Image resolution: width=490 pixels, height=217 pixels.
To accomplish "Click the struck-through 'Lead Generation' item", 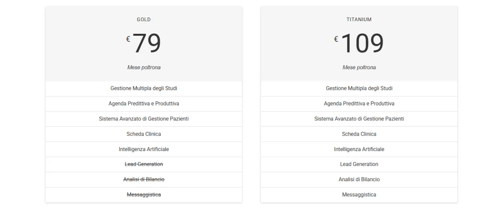I will coord(144,164).
